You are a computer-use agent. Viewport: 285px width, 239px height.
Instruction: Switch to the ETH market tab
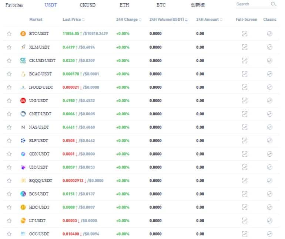pyautogui.click(x=124, y=5)
